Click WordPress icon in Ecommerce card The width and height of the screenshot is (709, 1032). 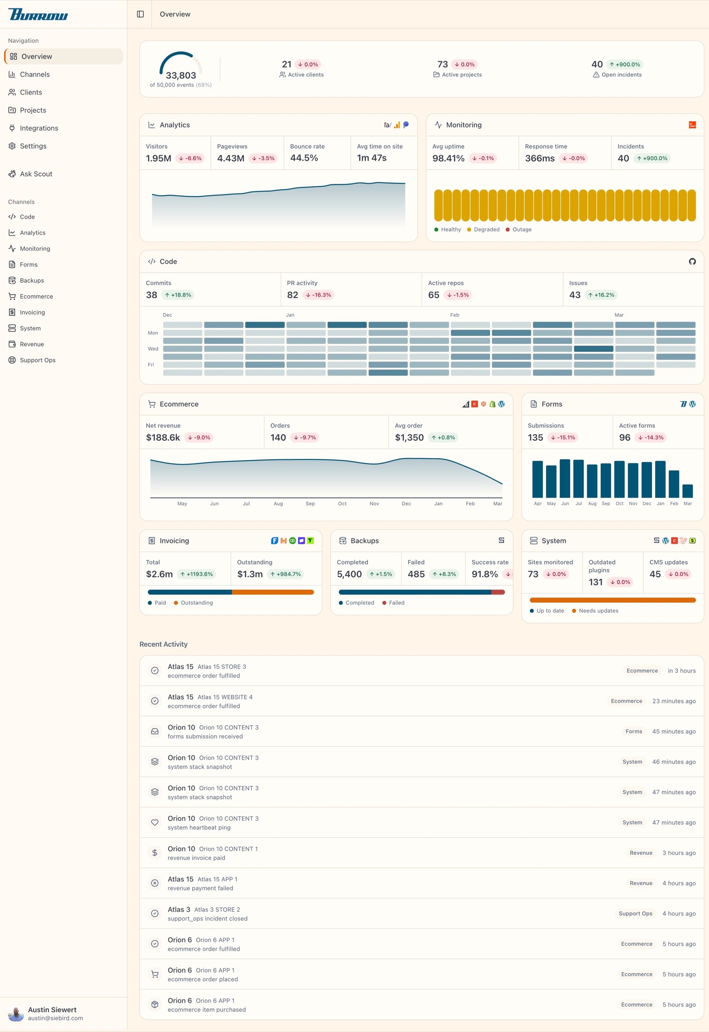(501, 404)
